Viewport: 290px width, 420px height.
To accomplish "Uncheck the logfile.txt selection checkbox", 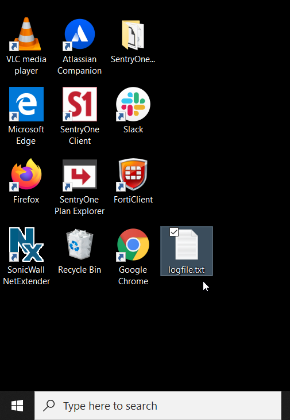I will click(174, 232).
